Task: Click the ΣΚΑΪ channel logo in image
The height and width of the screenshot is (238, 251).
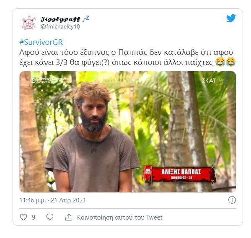Action: (x=209, y=80)
